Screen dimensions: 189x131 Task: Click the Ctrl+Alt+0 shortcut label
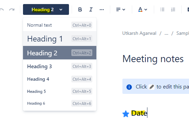pos(82,25)
